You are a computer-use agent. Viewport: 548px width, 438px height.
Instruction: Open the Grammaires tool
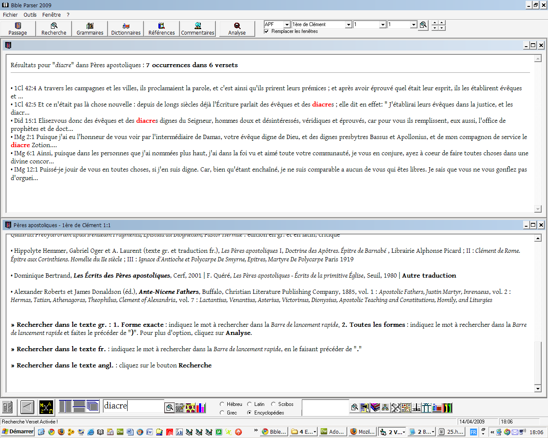pos(90,29)
